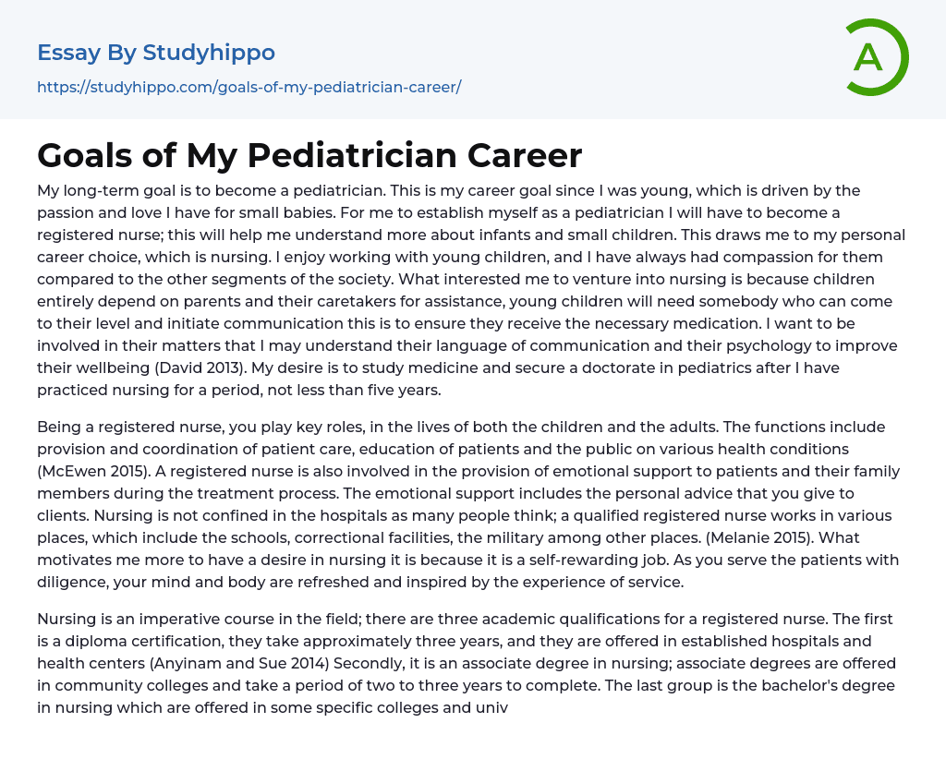Click the 'Goals of My Pediatrician Career' title
Image resolution: width=946 pixels, height=771 pixels.
point(309,155)
